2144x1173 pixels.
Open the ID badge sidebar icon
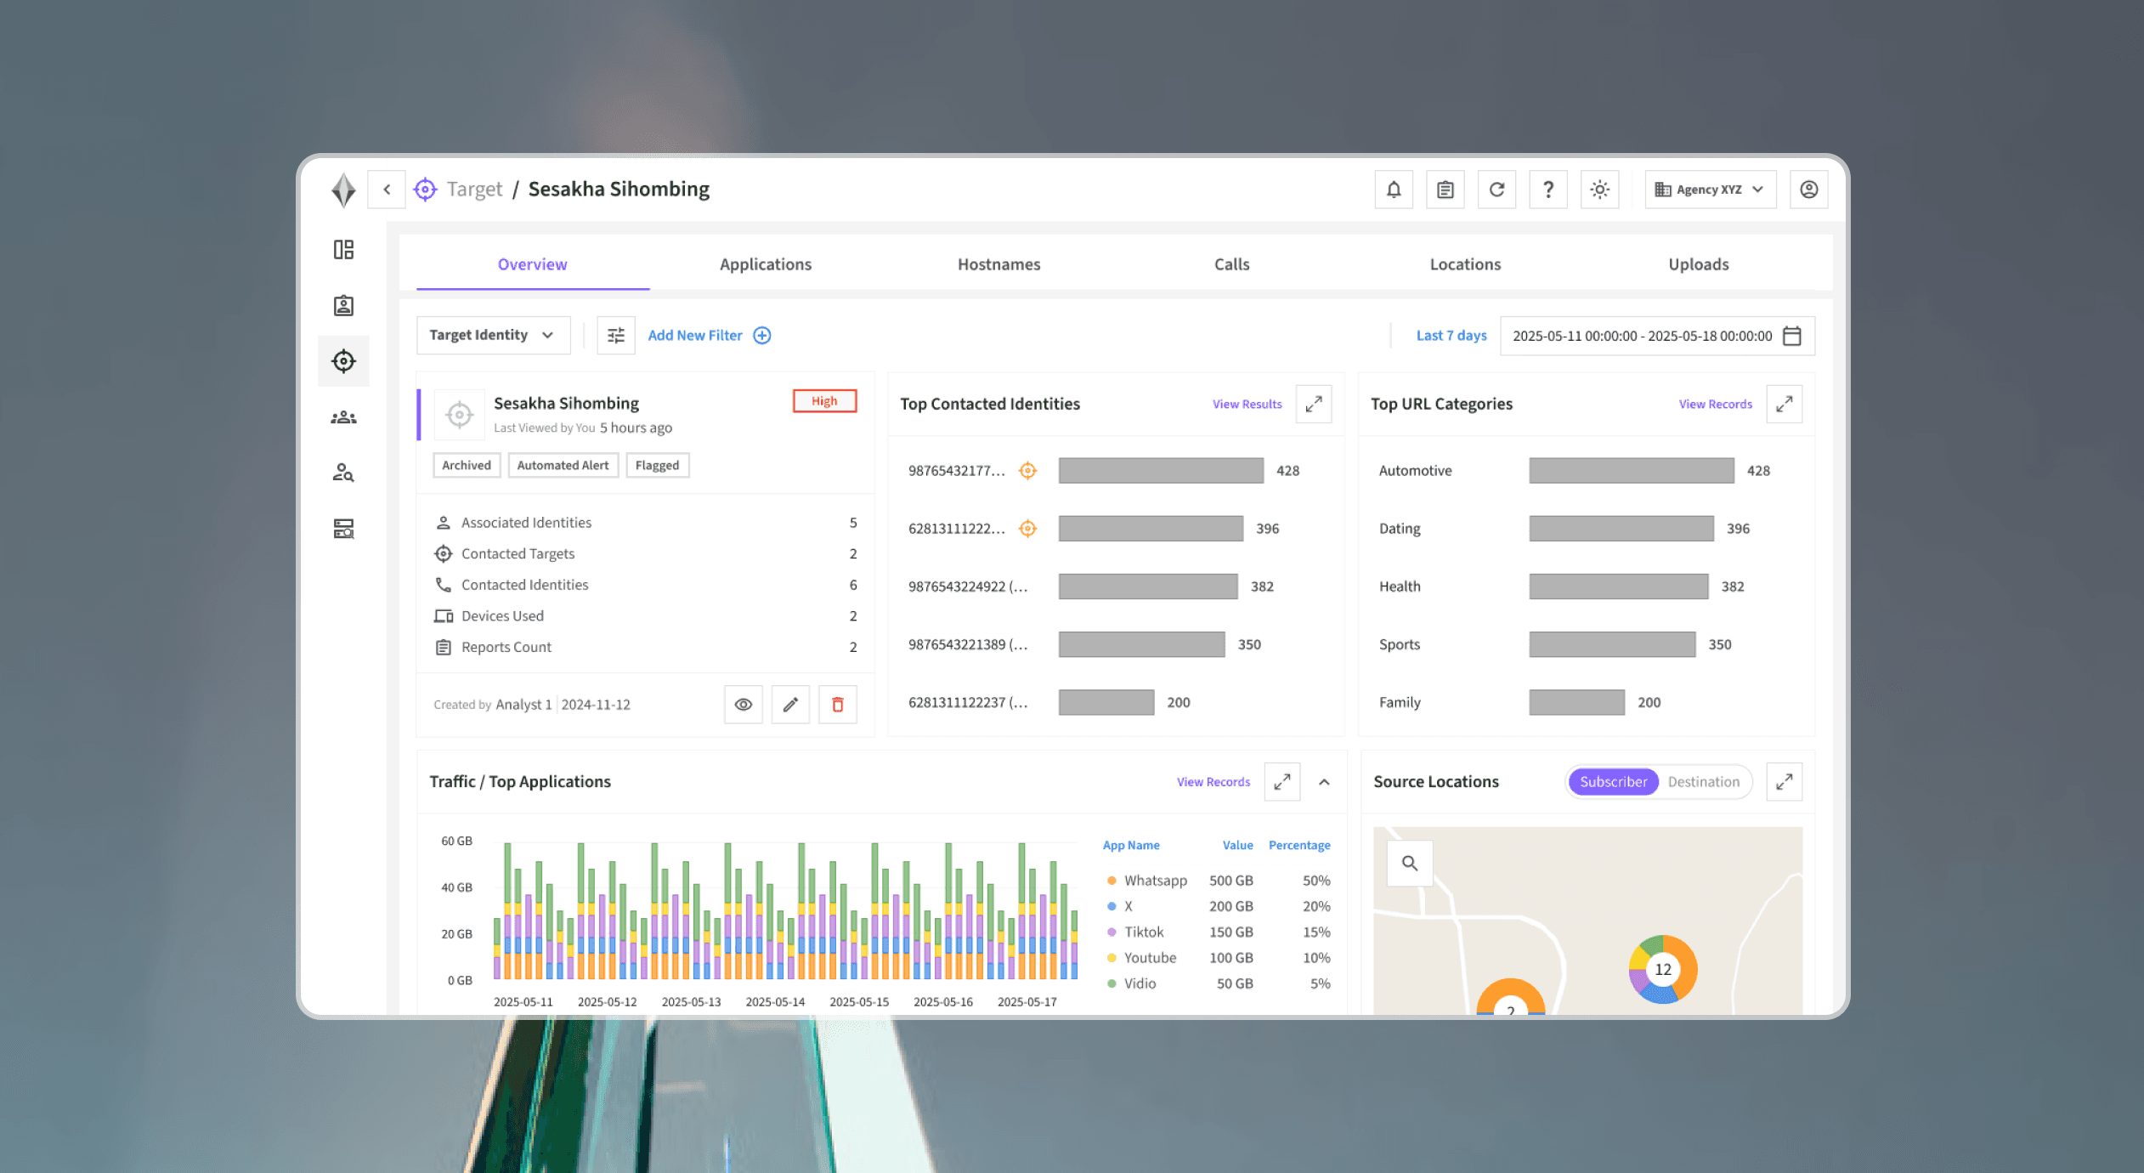pos(343,305)
